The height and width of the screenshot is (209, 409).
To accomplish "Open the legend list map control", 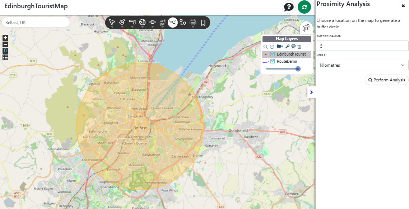I will [5, 57].
